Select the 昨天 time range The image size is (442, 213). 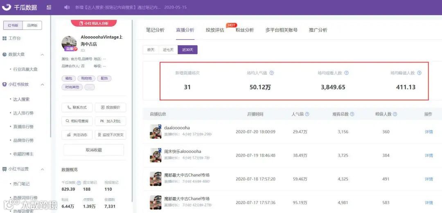coord(151,50)
